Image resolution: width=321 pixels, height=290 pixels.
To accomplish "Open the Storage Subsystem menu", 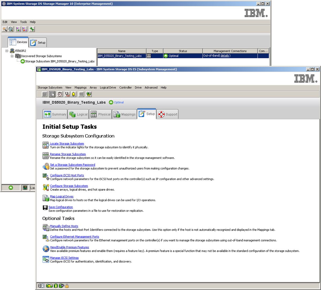I will click(x=50, y=87).
